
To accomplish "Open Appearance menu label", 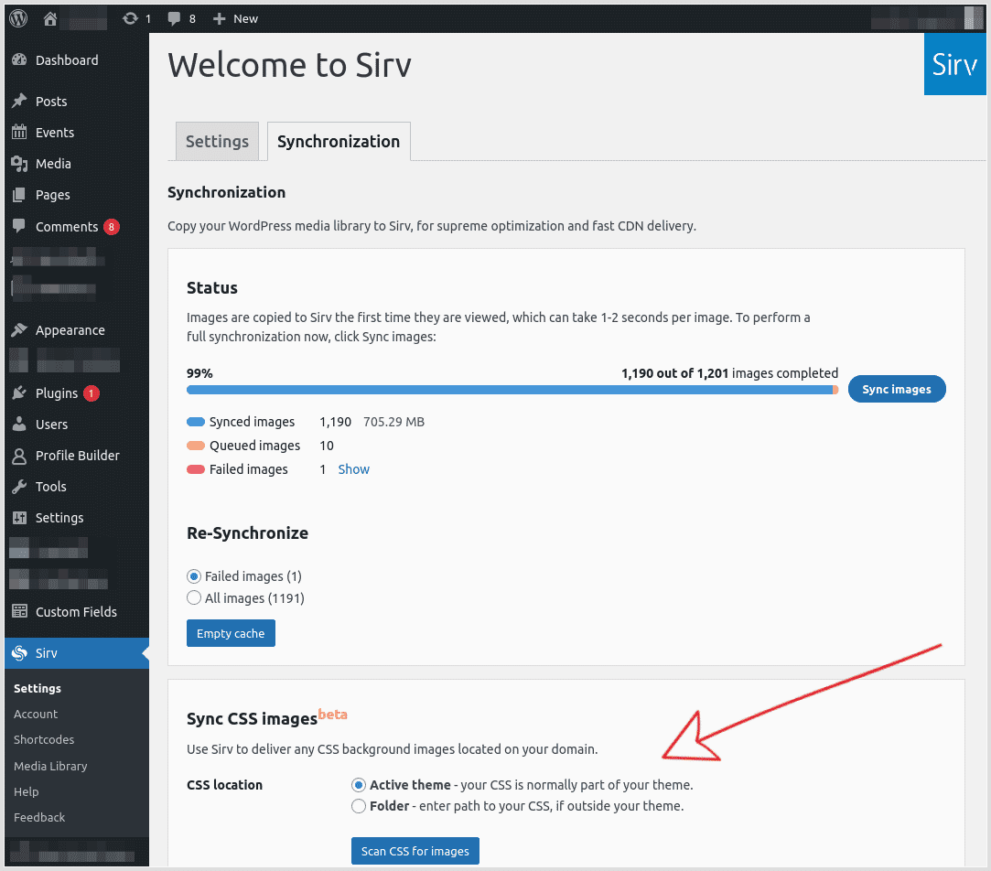I will click(x=70, y=330).
